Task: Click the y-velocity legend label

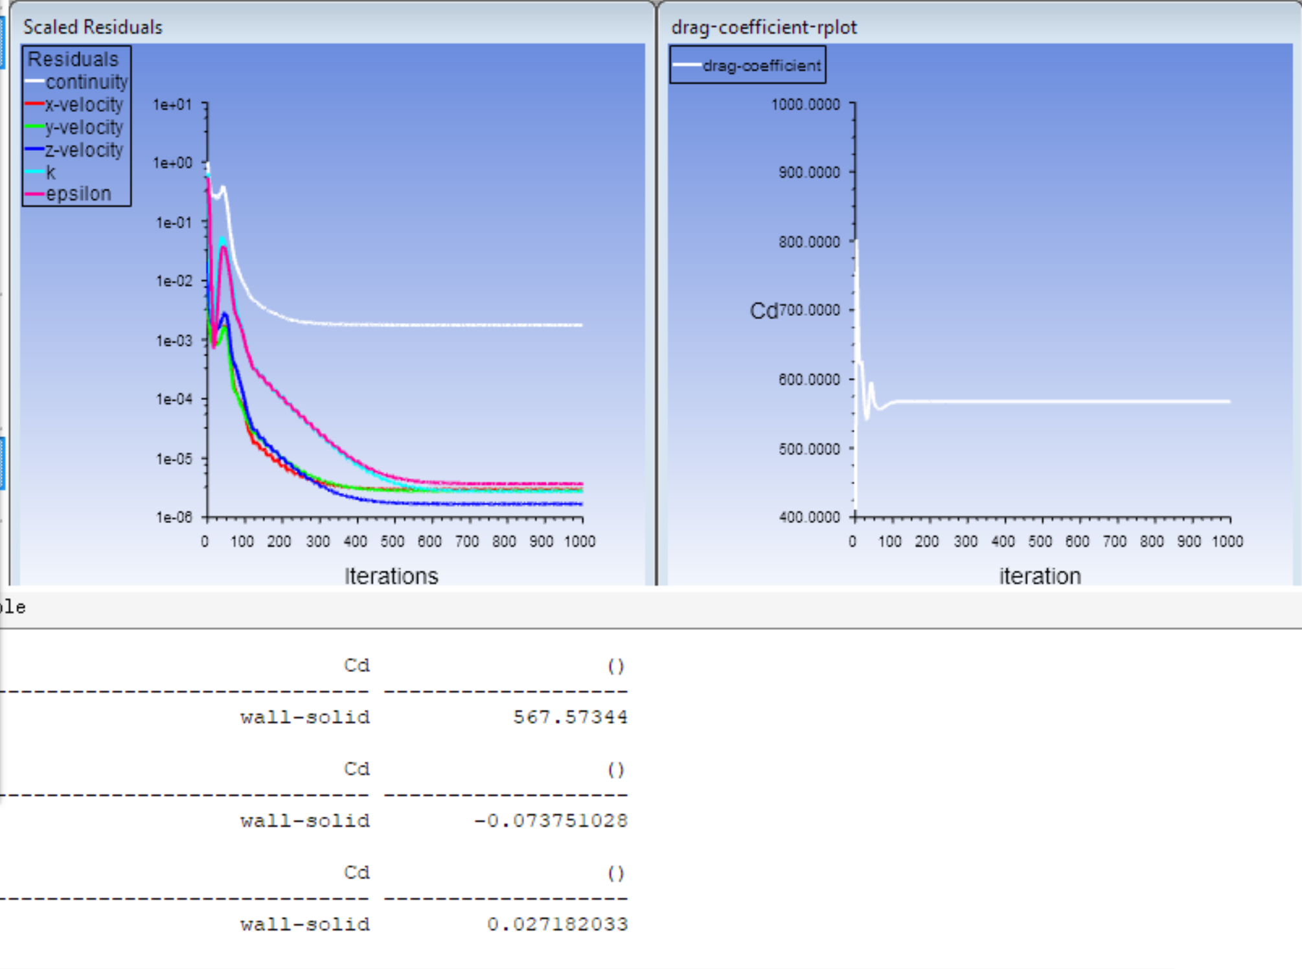Action: pyautogui.click(x=84, y=128)
